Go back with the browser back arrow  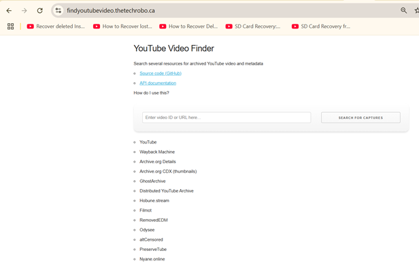click(9, 11)
